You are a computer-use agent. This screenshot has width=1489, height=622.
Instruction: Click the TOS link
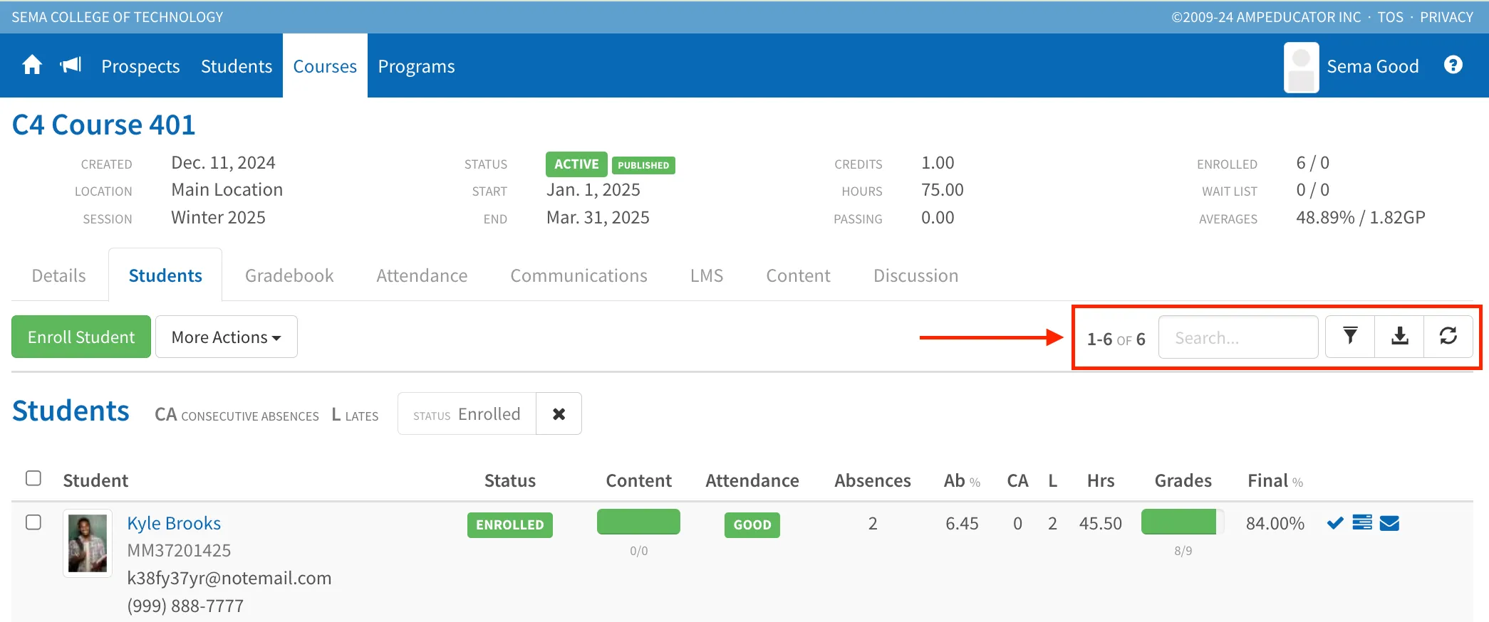coord(1390,17)
